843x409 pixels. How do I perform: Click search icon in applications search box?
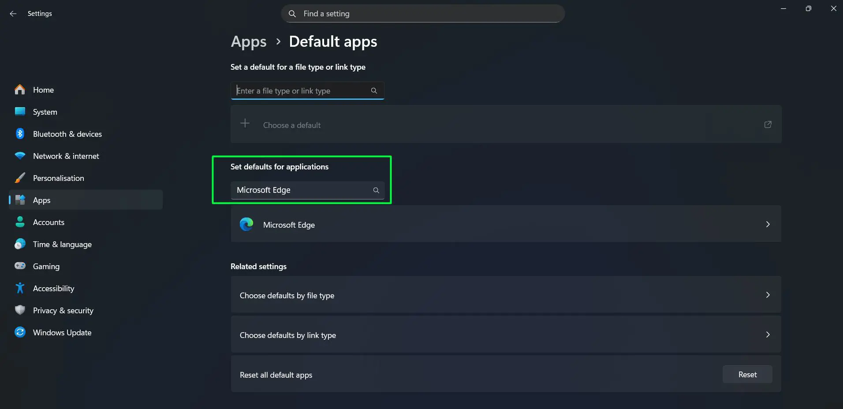coord(376,190)
